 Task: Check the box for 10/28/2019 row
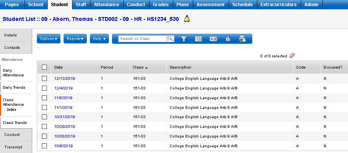coord(45,136)
